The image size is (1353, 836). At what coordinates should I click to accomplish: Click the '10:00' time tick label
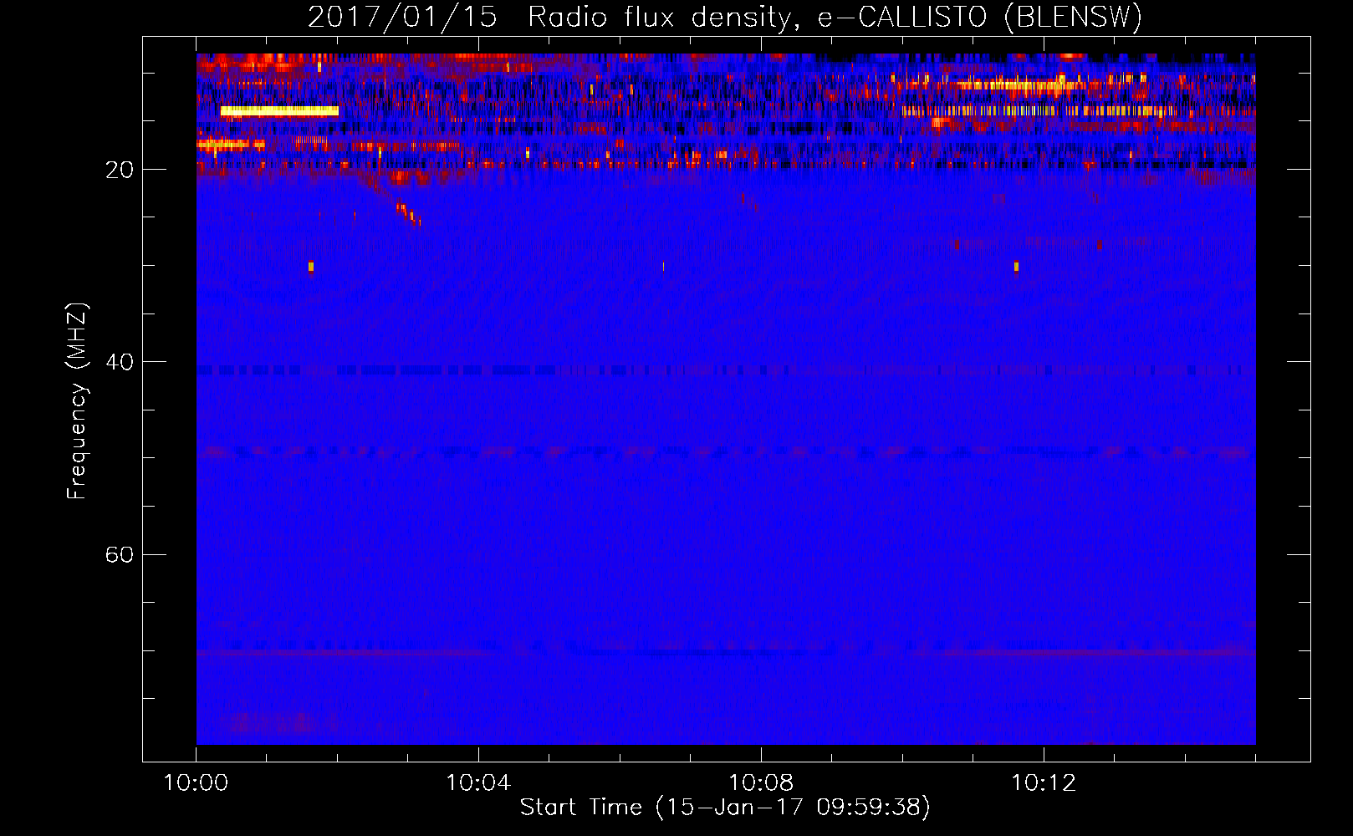click(x=196, y=782)
